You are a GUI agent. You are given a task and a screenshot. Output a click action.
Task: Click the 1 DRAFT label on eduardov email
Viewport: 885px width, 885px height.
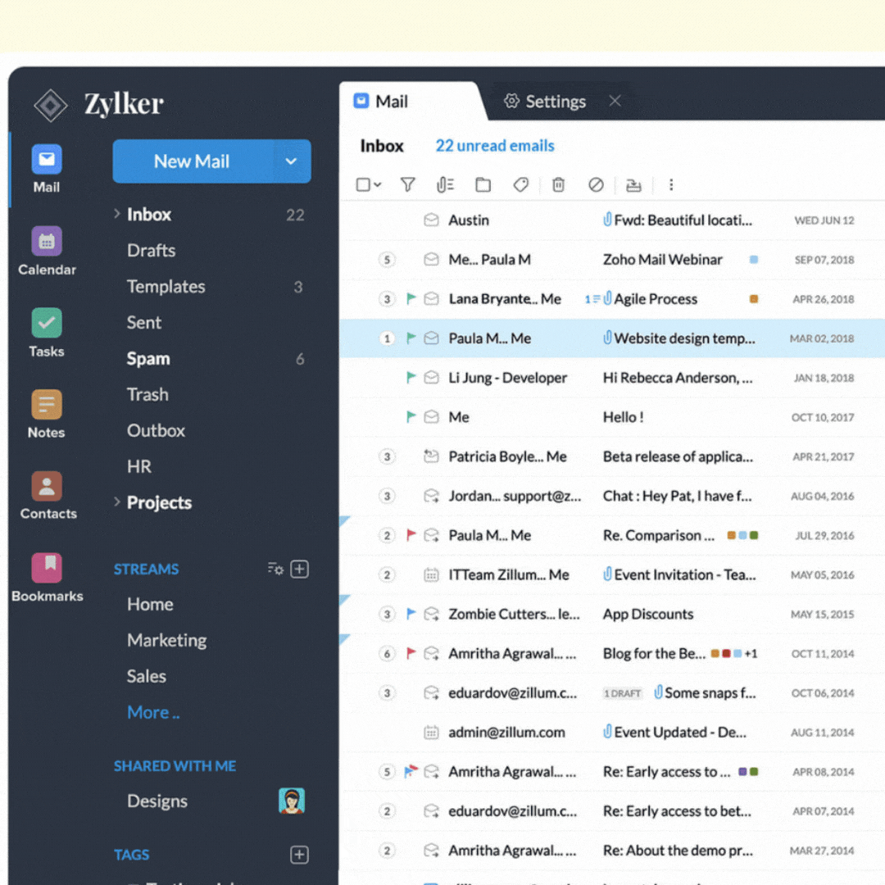(x=623, y=693)
